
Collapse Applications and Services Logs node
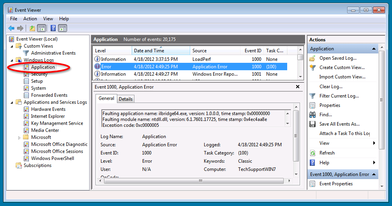[12, 102]
